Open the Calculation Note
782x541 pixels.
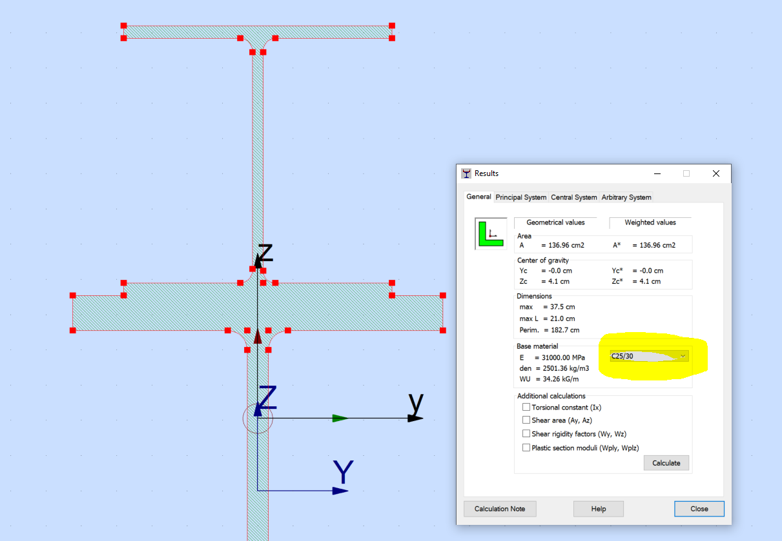(x=499, y=509)
